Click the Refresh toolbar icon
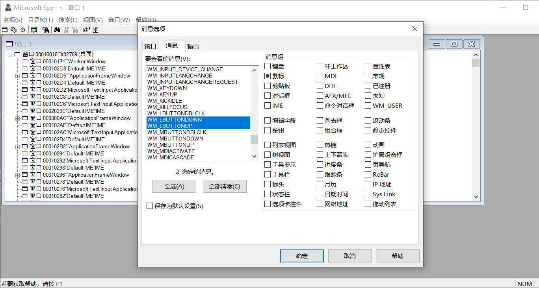 [x=95, y=30]
